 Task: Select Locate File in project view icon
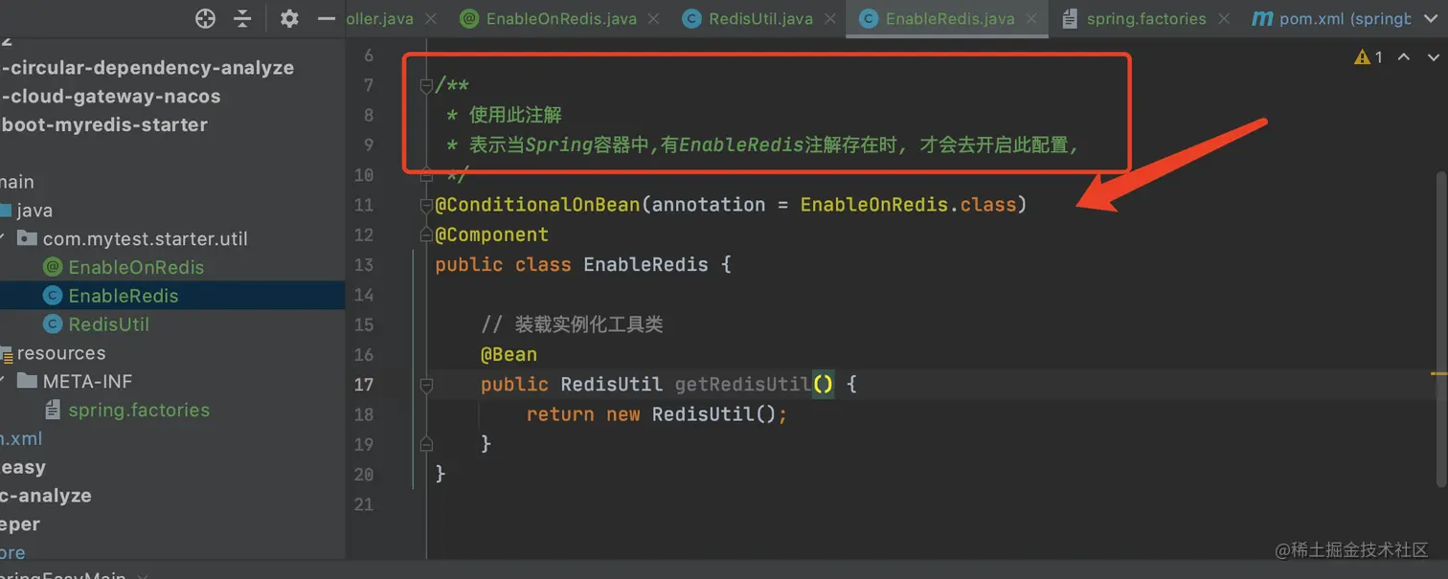(204, 18)
